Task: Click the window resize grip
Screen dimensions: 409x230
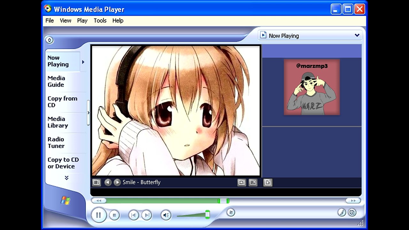Action: (x=361, y=223)
